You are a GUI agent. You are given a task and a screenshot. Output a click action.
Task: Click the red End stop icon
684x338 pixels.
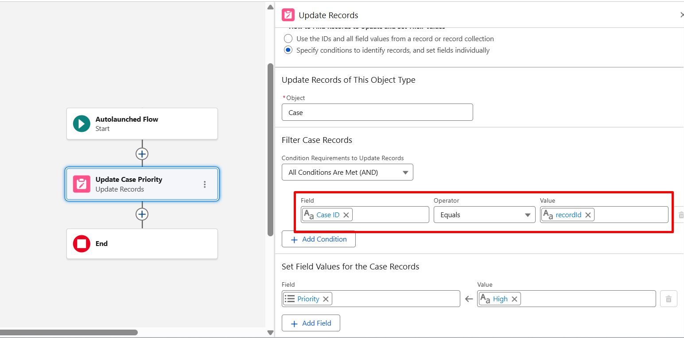(x=82, y=244)
